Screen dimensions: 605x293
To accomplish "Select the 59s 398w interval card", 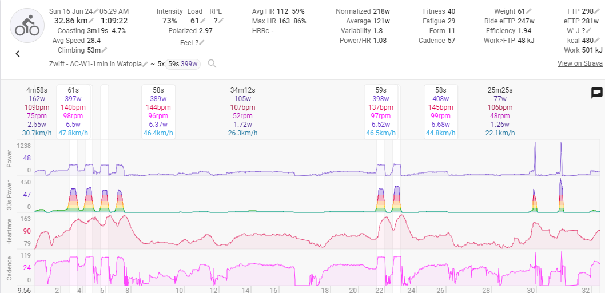I will (x=381, y=111).
